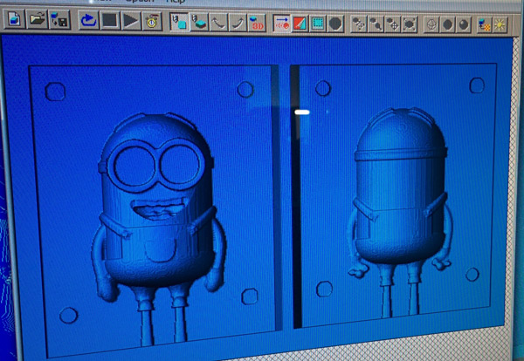
Task: Select the drill tool with green block icon
Action: click(x=199, y=23)
